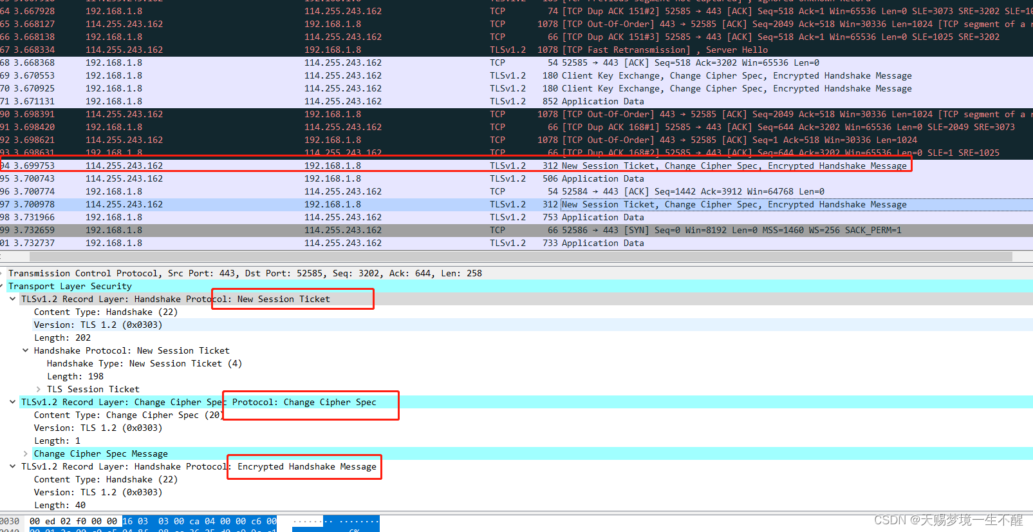
Task: Collapse the New Session Ticket record layer
Action: [12, 299]
